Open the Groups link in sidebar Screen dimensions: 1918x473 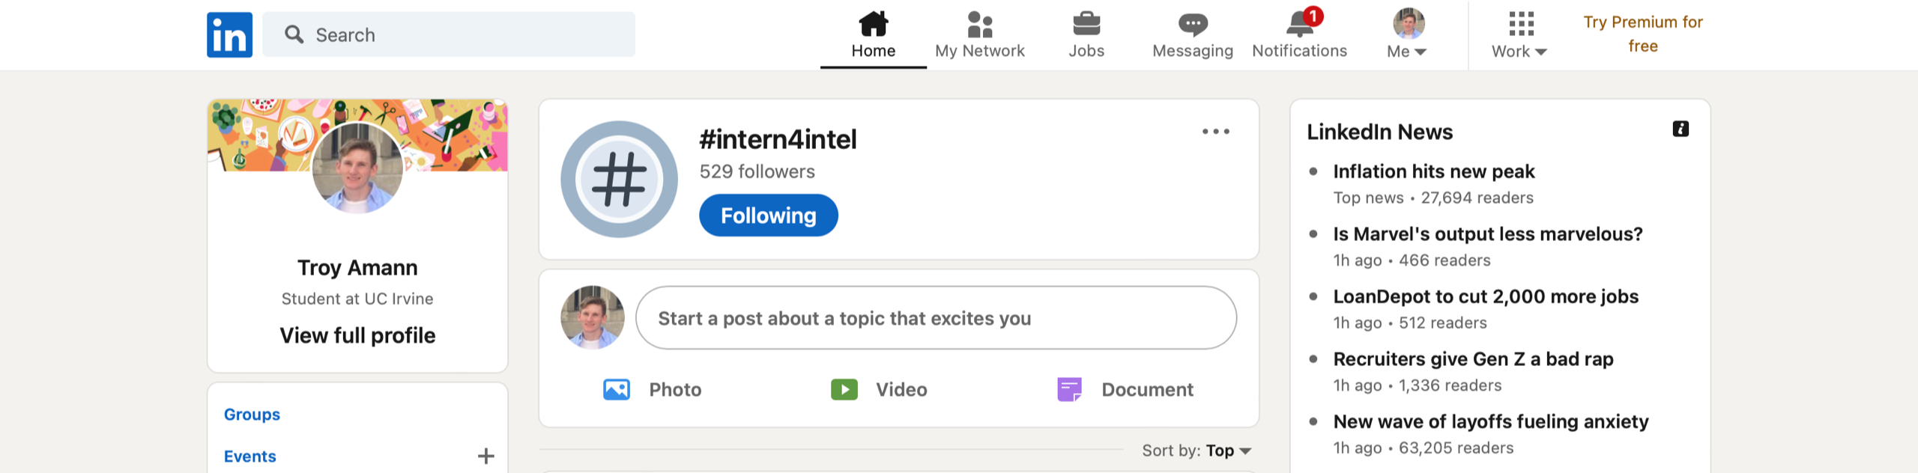pyautogui.click(x=252, y=415)
